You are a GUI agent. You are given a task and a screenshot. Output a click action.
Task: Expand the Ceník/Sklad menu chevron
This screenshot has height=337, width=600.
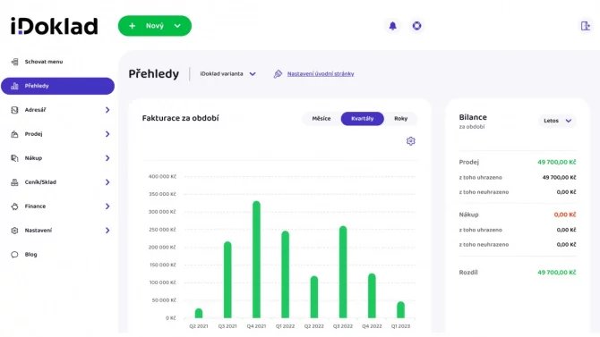pos(107,182)
